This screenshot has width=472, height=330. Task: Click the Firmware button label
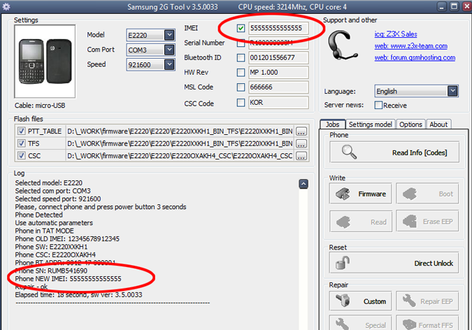point(372,194)
